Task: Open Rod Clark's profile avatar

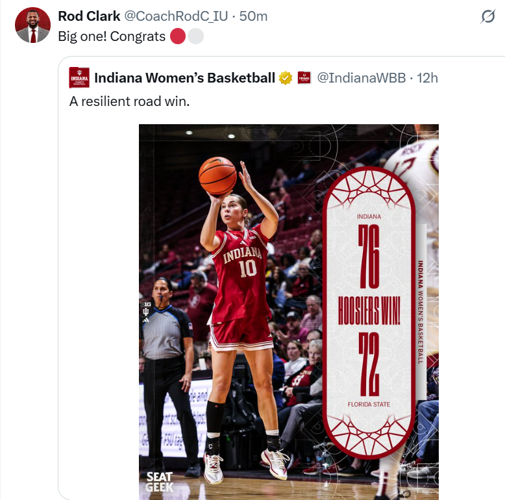Action: click(32, 25)
